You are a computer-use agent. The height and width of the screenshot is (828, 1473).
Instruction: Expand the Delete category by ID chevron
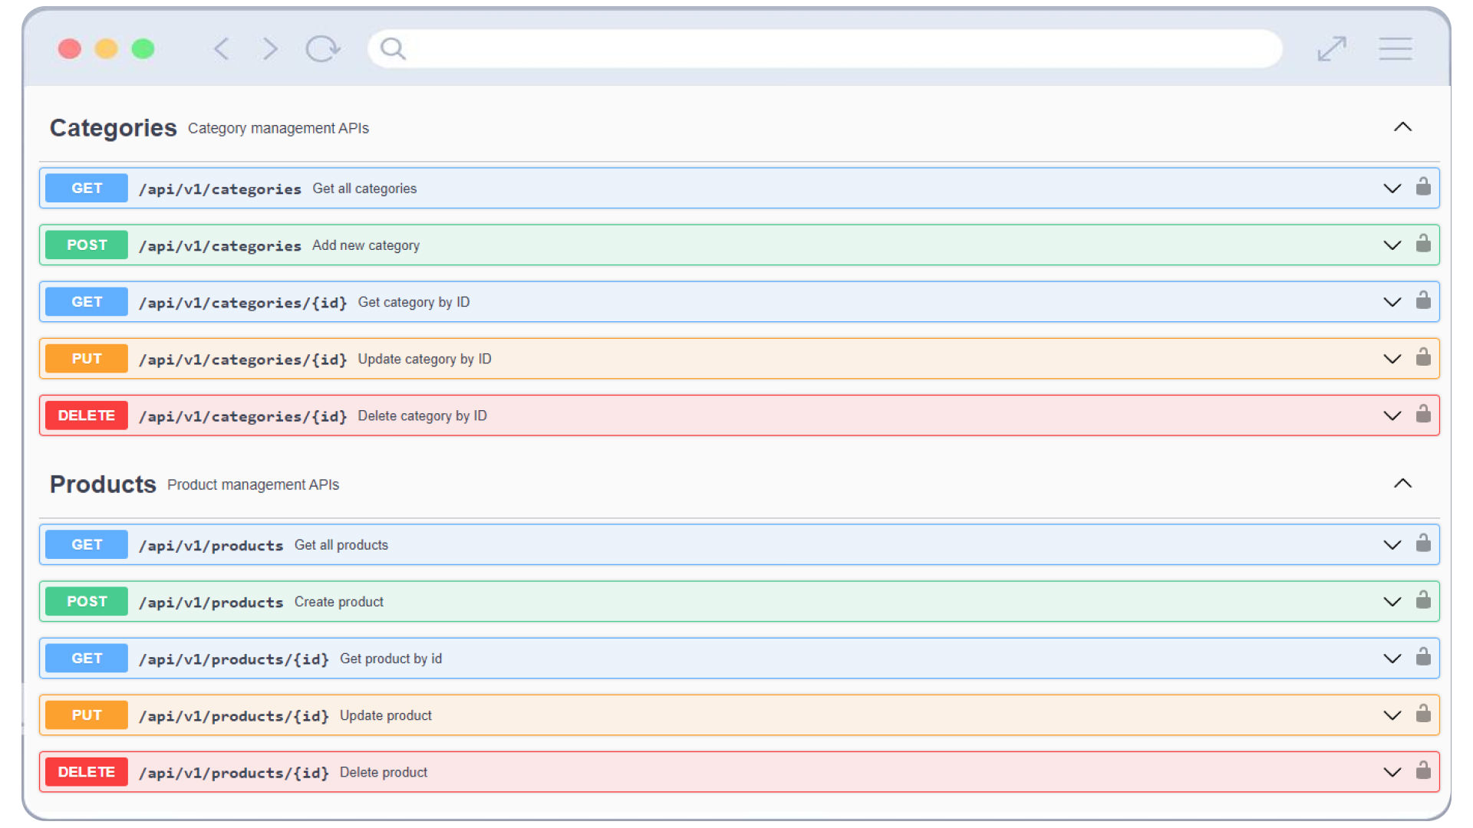tap(1392, 416)
